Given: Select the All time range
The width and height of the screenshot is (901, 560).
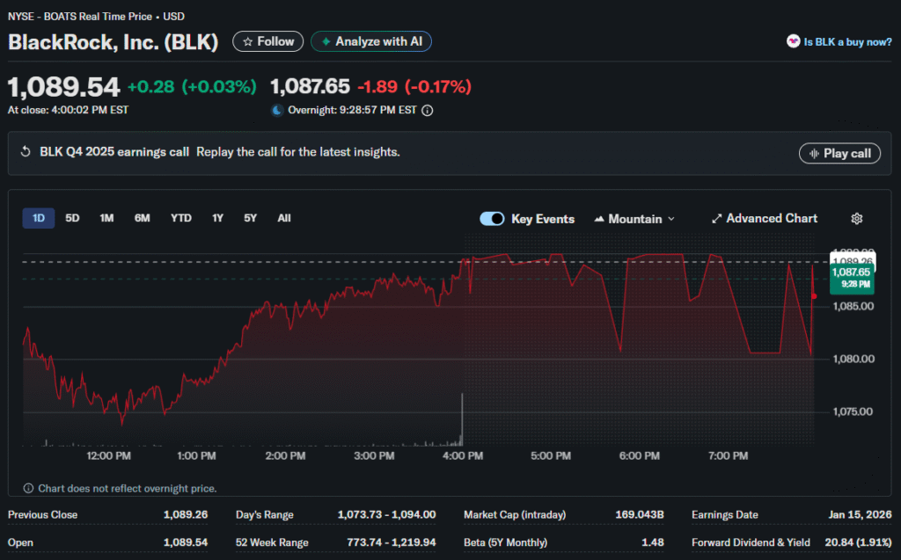Looking at the screenshot, I should (283, 218).
